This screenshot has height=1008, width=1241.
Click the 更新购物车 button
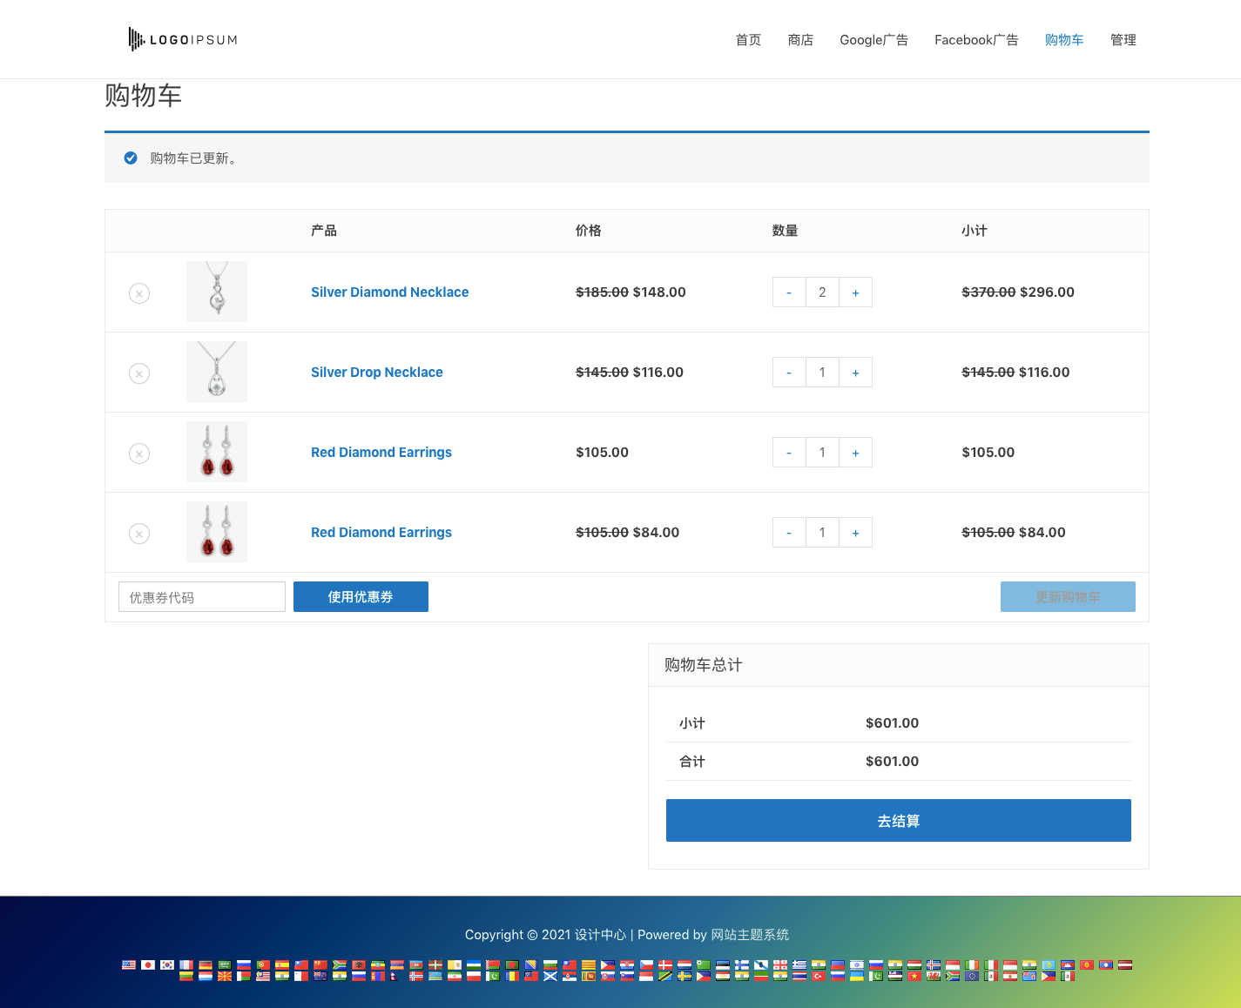point(1067,596)
